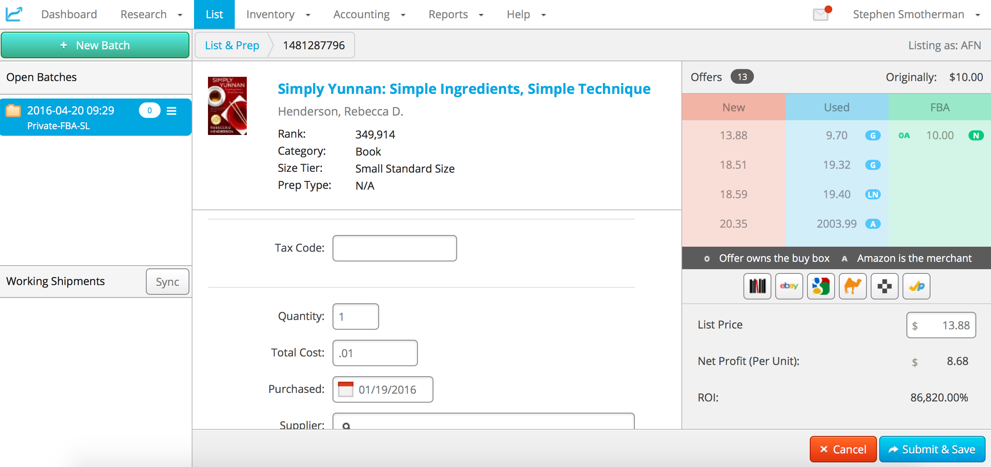Click the Open Batches heading
This screenshot has width=991, height=467.
tap(42, 77)
